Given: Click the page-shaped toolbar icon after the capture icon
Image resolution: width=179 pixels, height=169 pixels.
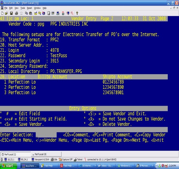Looking at the screenshot, I should [x=48, y=13].
